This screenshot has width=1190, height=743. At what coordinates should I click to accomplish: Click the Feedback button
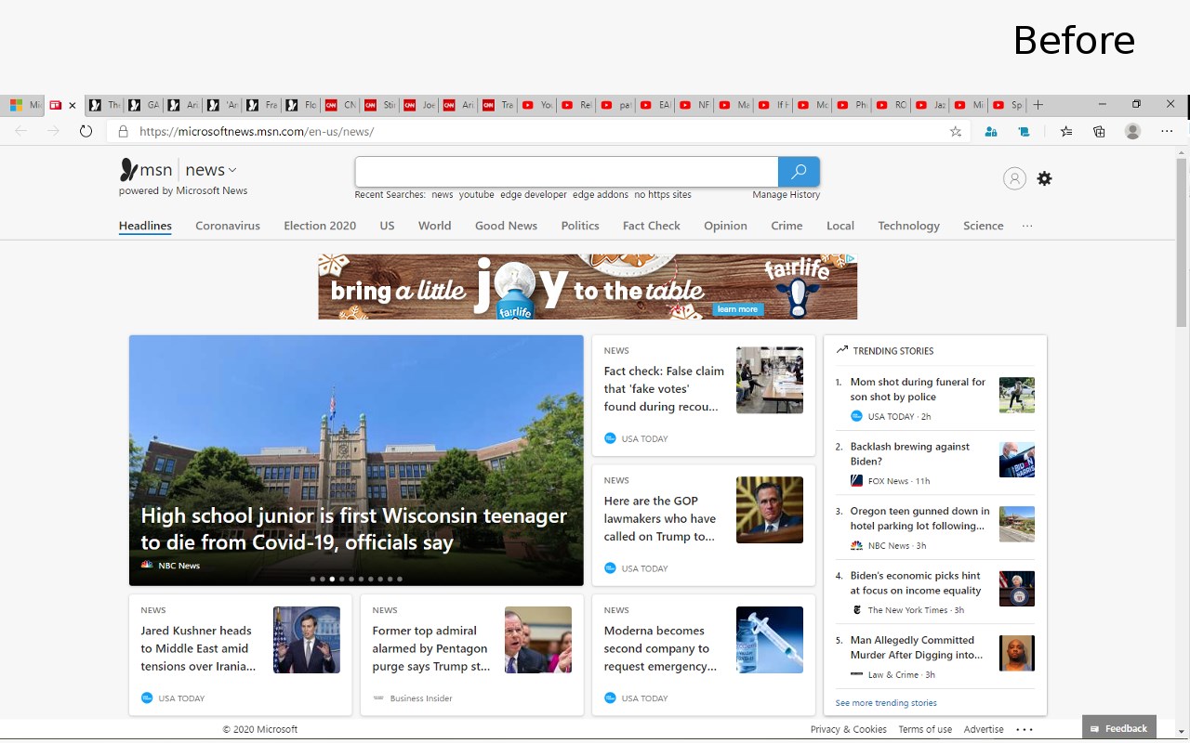[1119, 728]
